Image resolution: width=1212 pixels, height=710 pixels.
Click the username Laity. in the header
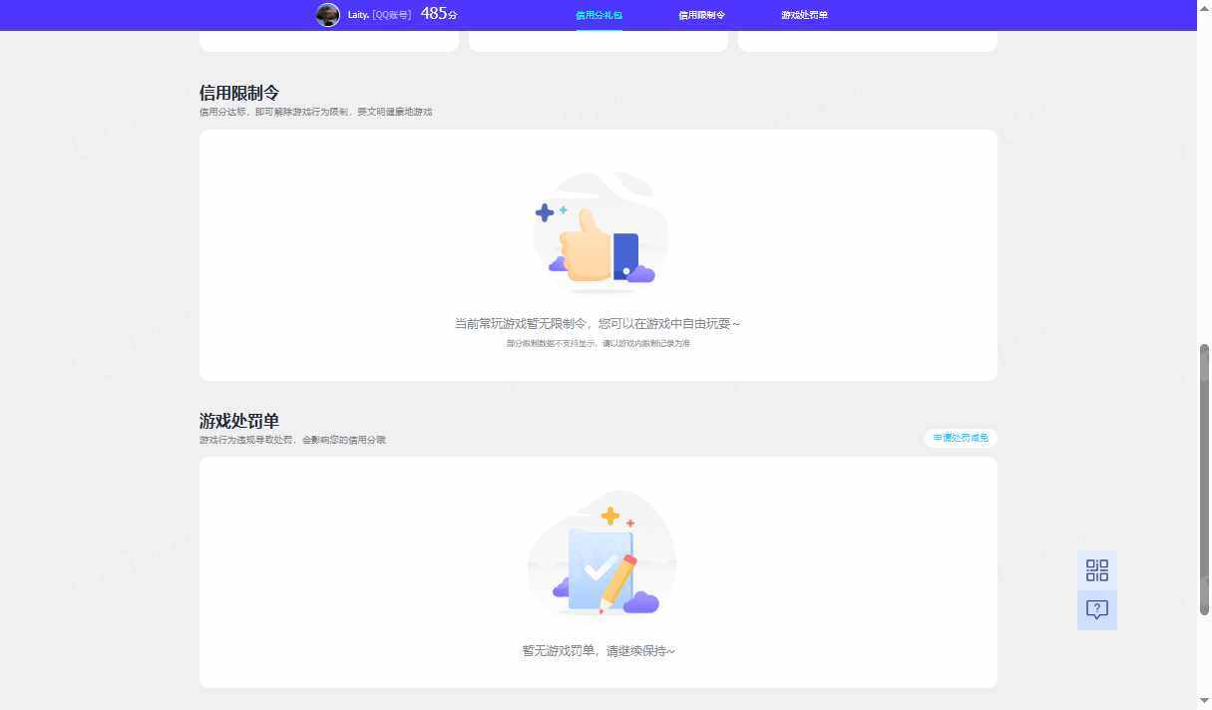tap(358, 15)
